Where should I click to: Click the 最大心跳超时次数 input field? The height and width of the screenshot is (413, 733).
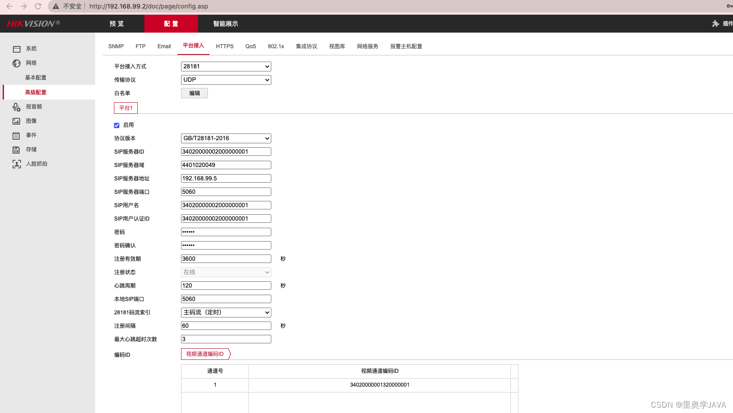click(x=226, y=339)
